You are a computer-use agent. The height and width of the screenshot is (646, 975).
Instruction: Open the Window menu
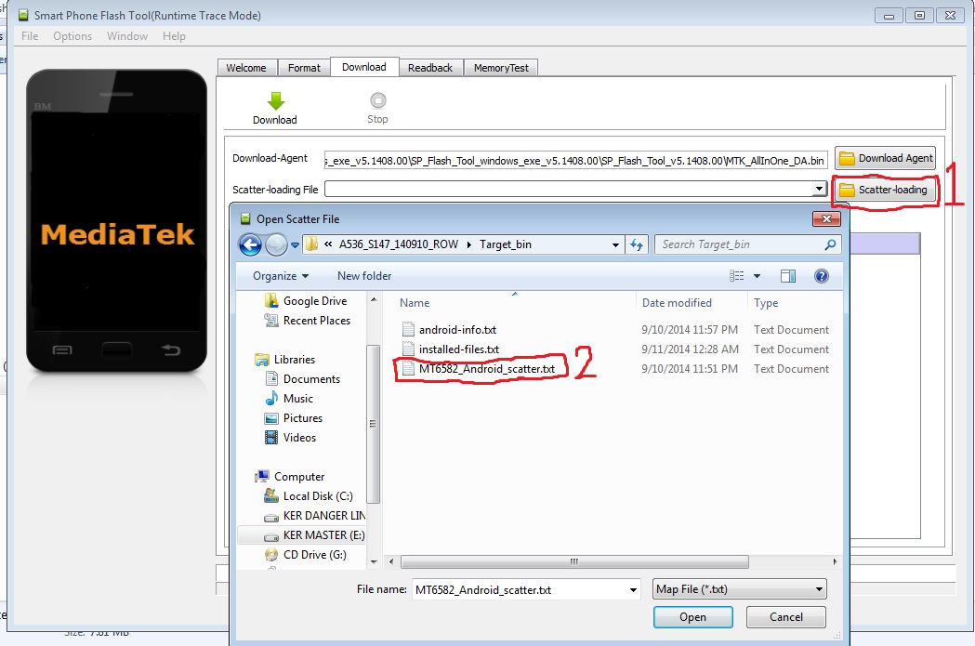(127, 36)
